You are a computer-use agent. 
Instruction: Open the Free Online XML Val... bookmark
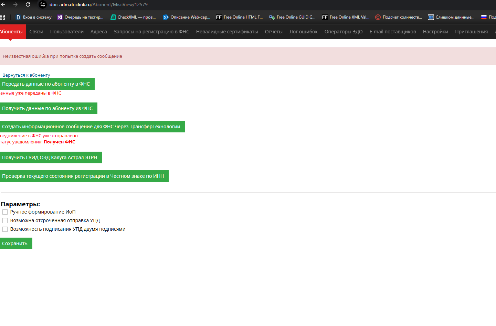click(346, 17)
